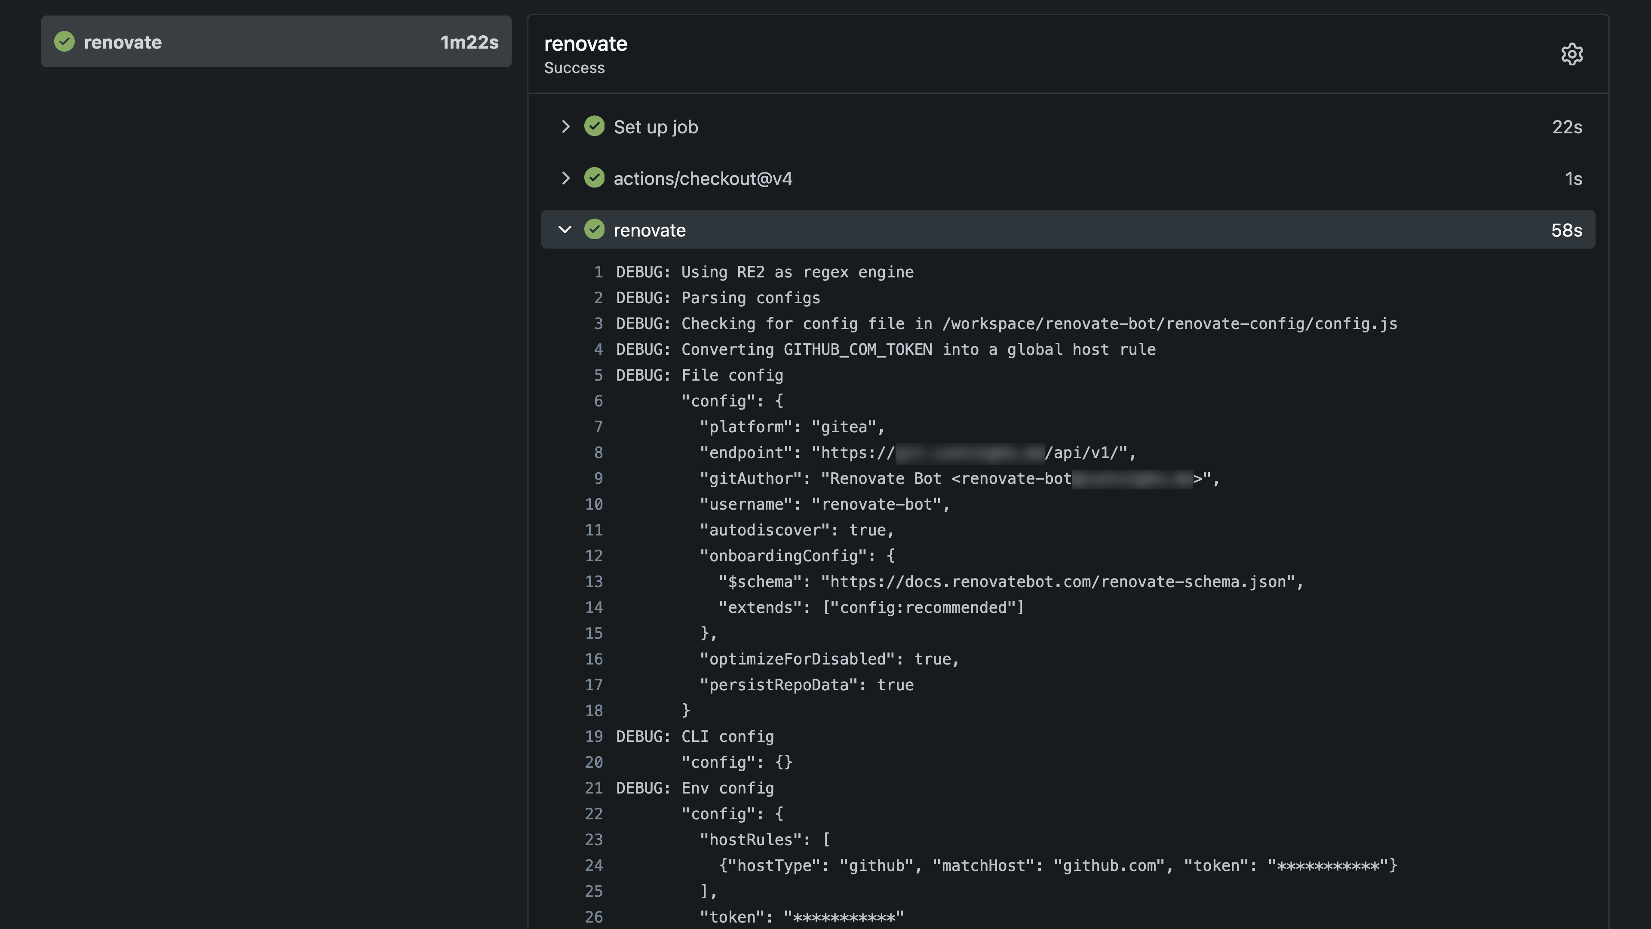The width and height of the screenshot is (1651, 929).
Task: Click the Set up job step title
Action: [656, 127]
